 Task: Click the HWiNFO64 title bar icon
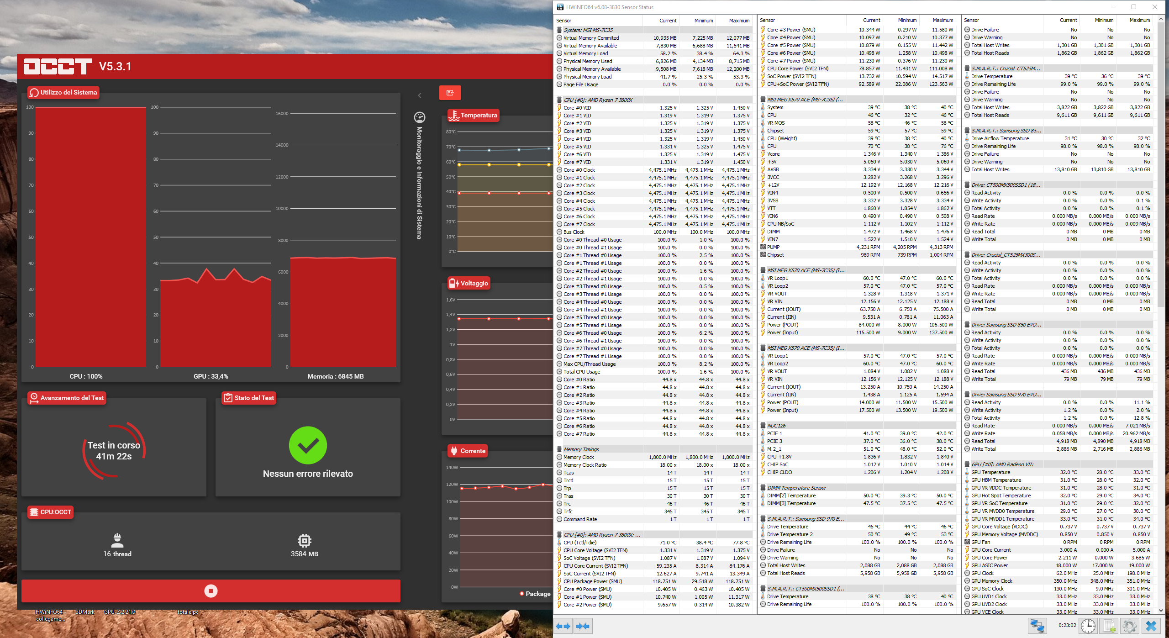coord(560,7)
